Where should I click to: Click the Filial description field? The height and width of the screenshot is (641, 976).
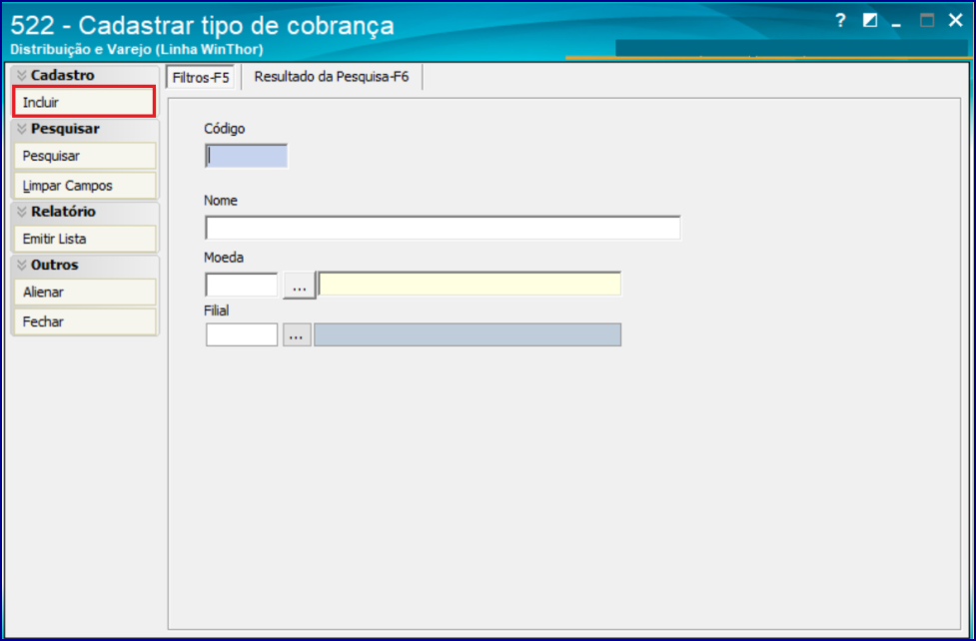[468, 334]
